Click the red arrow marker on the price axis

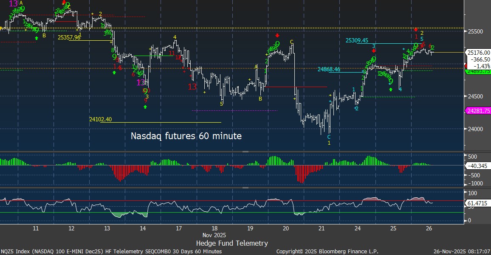(466, 66)
